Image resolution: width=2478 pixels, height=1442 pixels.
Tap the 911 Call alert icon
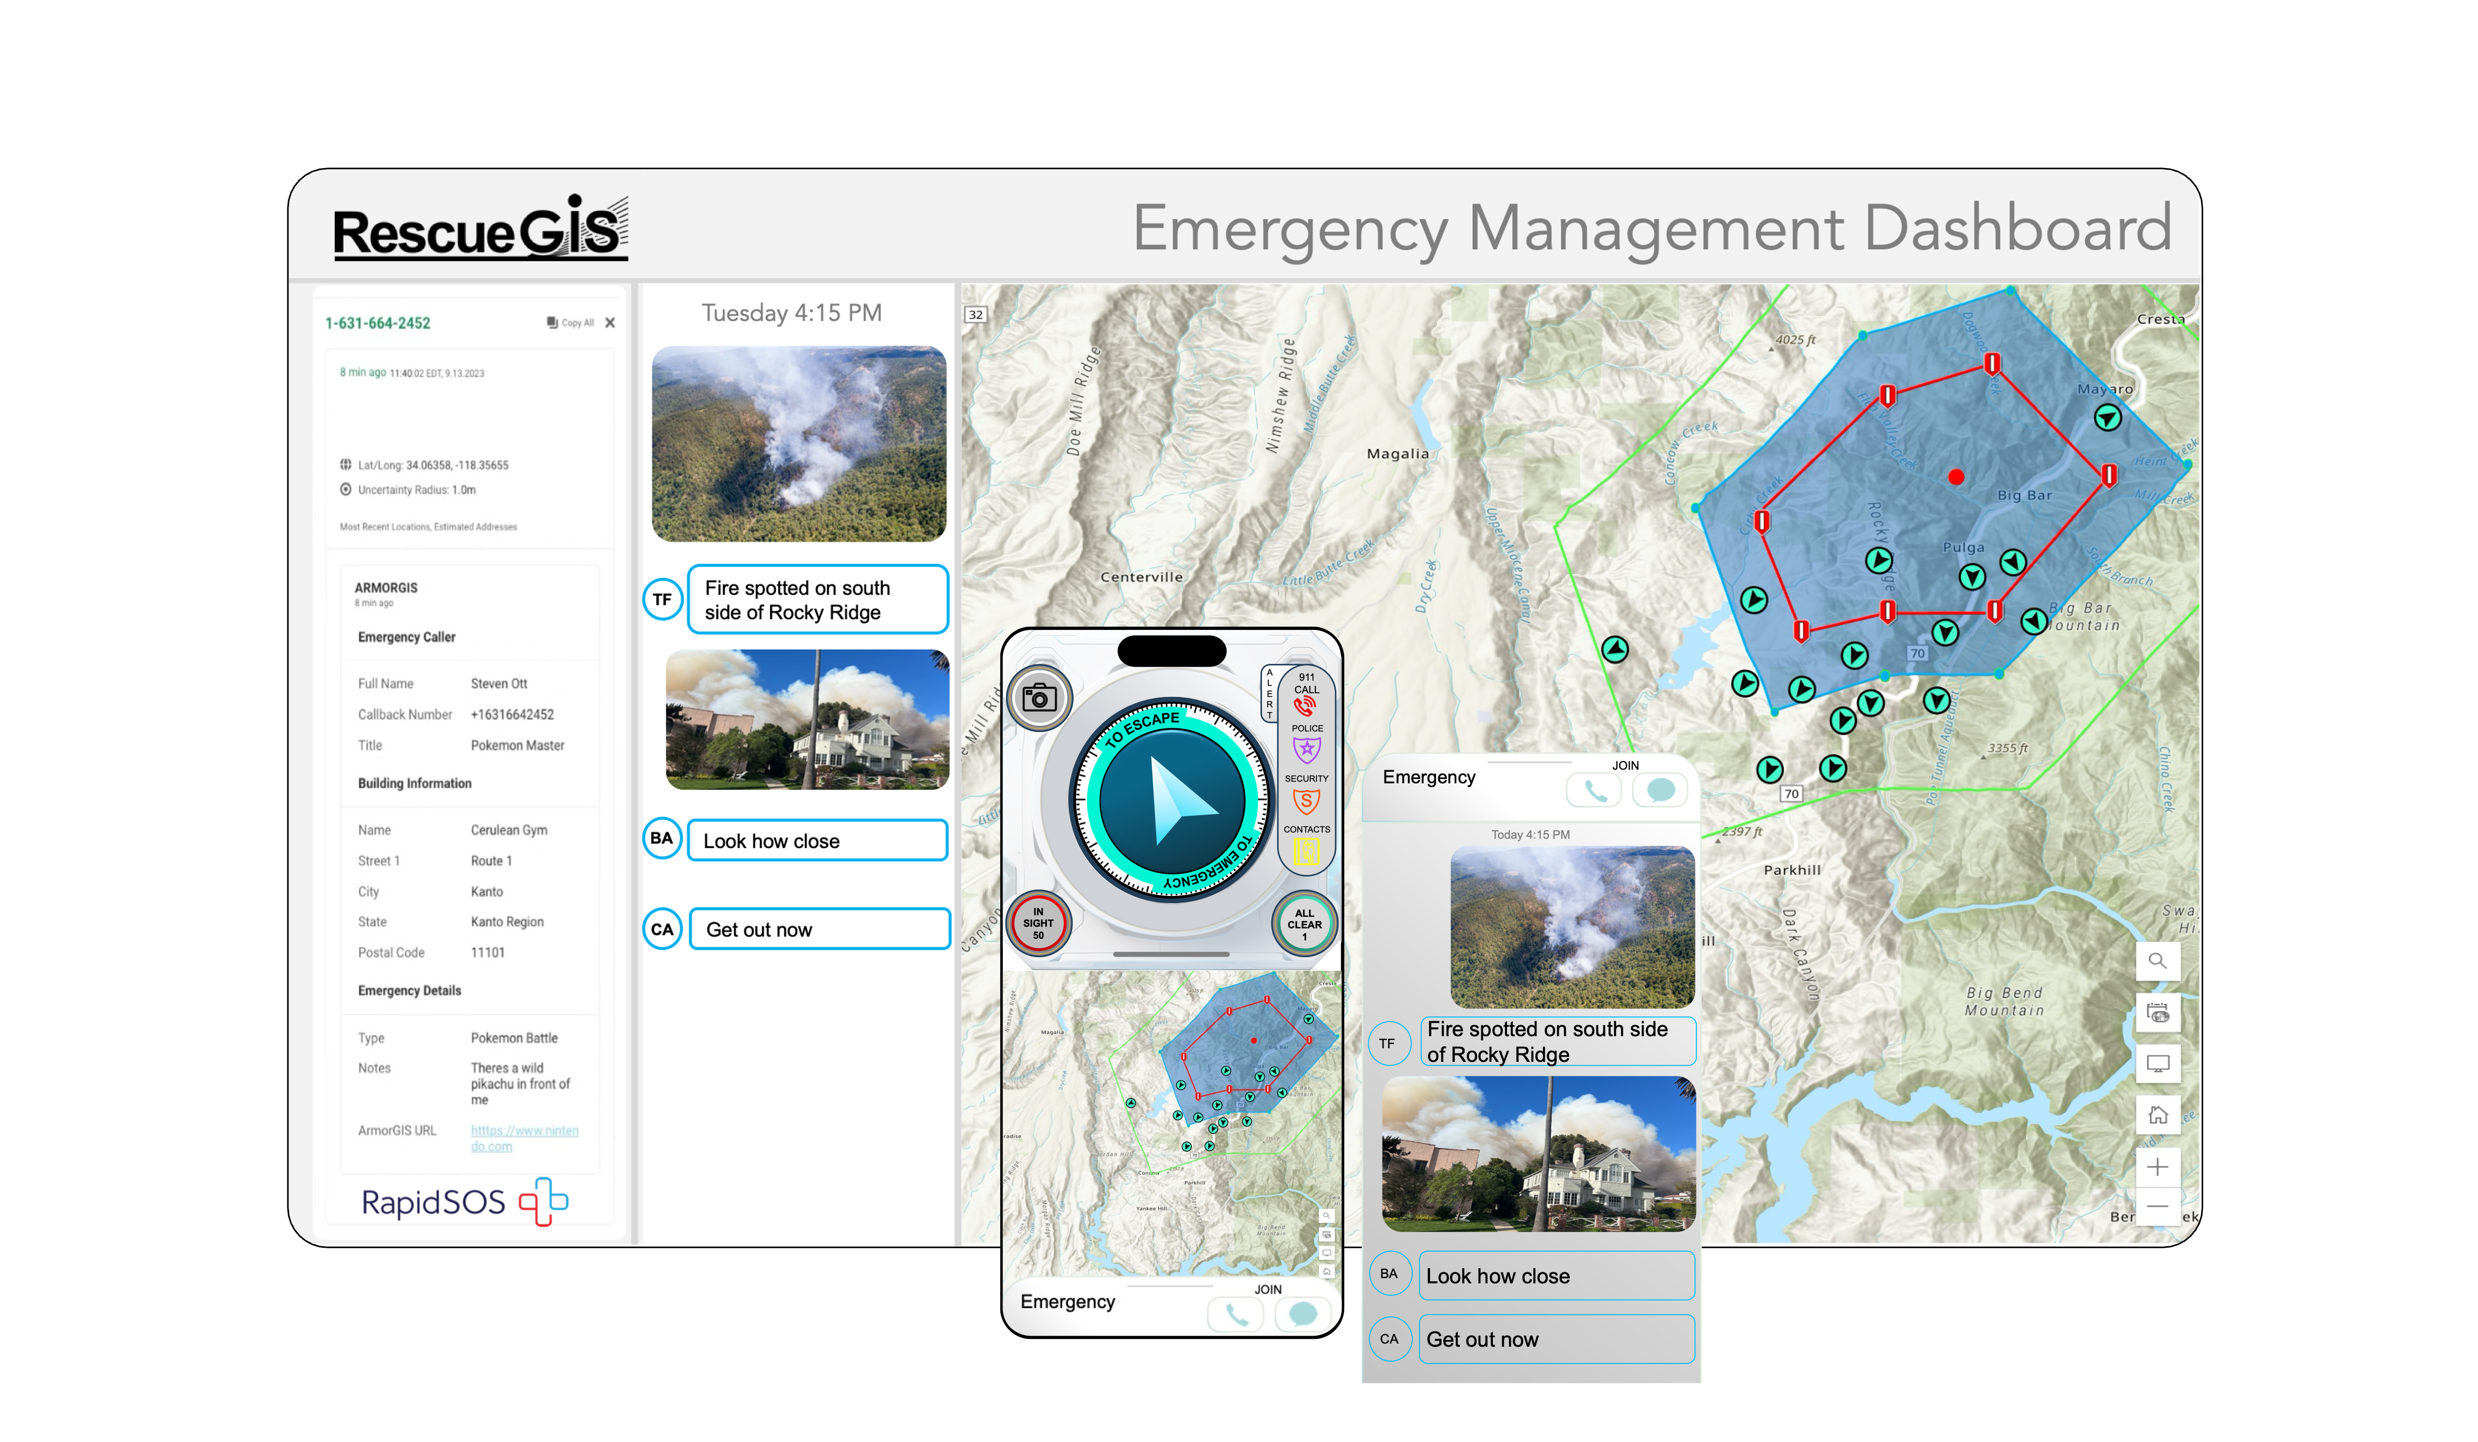point(1305,706)
